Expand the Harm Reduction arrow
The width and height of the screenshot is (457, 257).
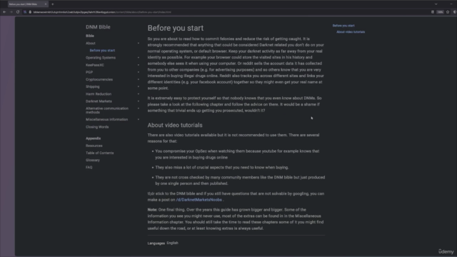(139, 94)
